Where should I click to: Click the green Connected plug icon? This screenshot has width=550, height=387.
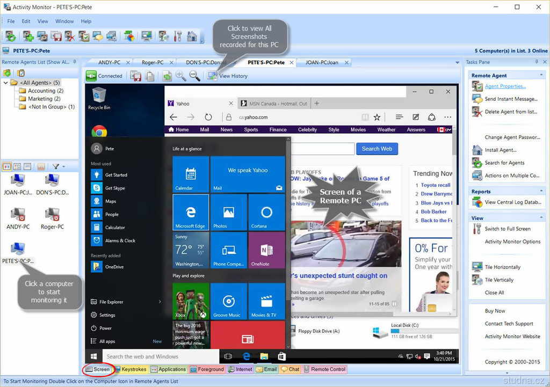[91, 76]
